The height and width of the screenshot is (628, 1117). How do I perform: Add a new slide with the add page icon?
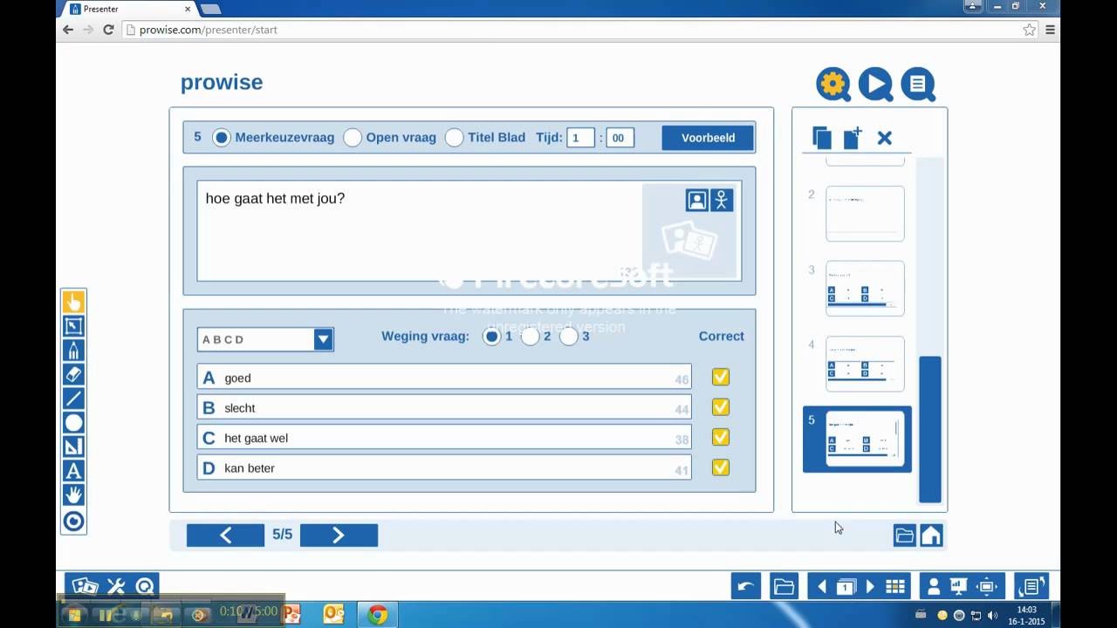tap(851, 137)
